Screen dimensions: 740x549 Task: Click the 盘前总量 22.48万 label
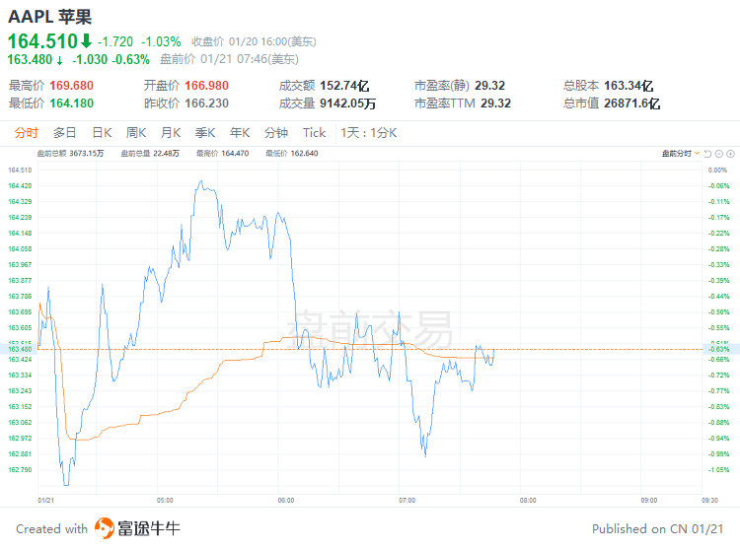(150, 153)
